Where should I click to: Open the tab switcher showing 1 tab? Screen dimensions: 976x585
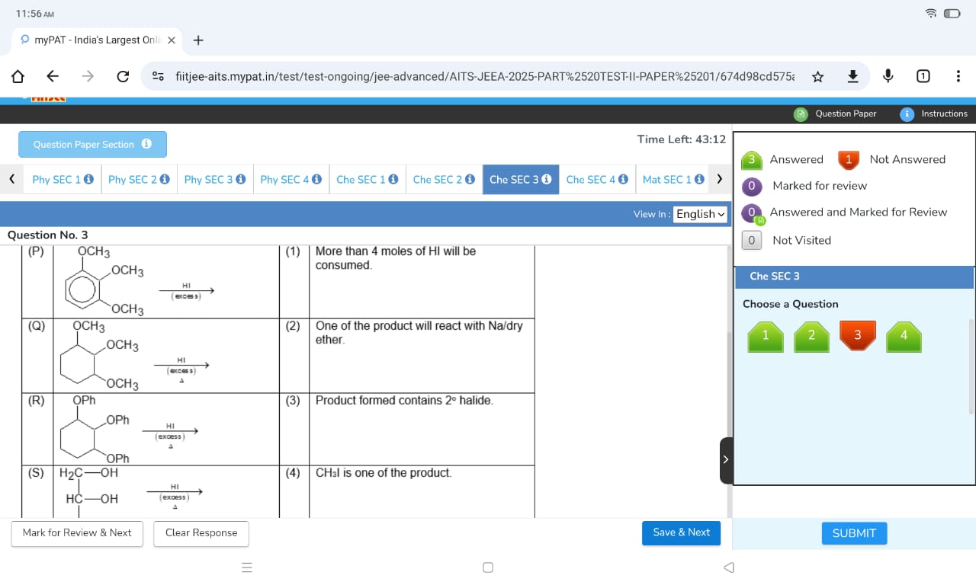click(x=923, y=76)
